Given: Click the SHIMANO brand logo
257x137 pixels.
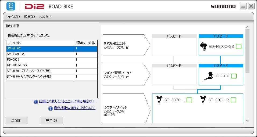Looking at the screenshot, I should pos(223,6).
